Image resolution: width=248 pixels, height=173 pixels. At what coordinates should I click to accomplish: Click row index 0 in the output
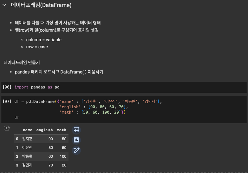[x=17, y=139]
